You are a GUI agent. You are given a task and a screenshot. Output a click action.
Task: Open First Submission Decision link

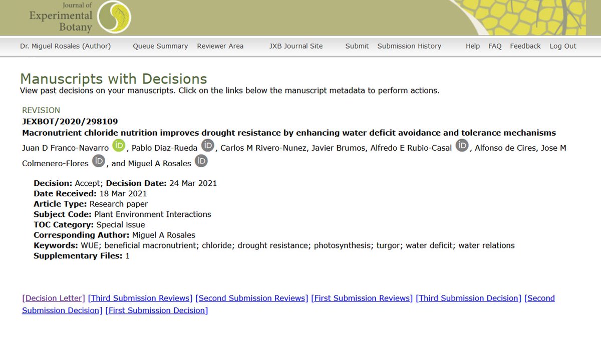(x=157, y=310)
